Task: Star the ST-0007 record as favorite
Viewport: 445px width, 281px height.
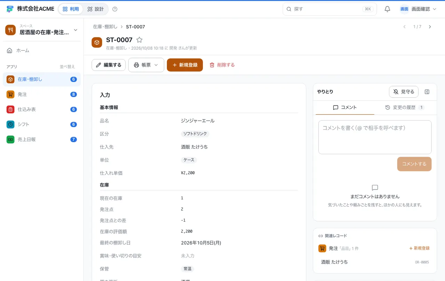Action: pos(139,40)
